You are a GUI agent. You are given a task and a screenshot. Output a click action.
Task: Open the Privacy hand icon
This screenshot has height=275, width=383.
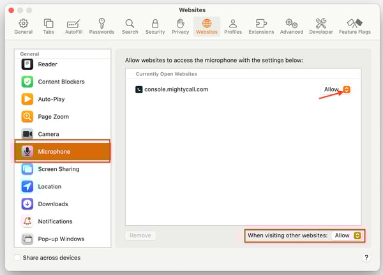(x=181, y=24)
